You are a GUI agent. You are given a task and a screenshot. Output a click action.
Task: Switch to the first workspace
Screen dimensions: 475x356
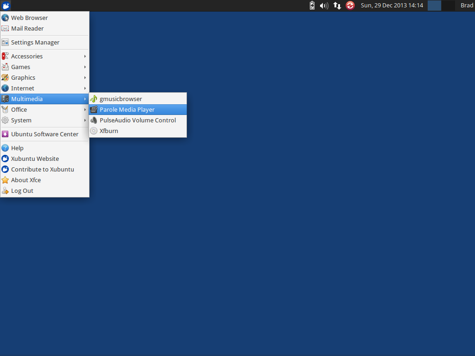[434, 6]
